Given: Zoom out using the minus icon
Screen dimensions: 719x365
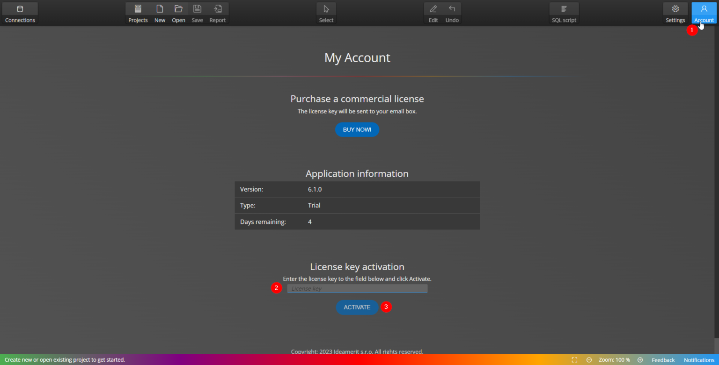Looking at the screenshot, I should [588, 360].
